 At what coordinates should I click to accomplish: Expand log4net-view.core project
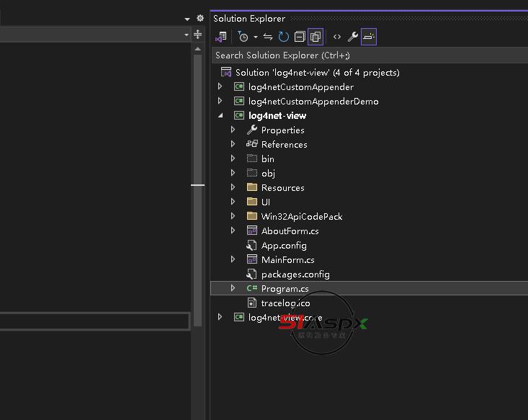click(x=220, y=317)
